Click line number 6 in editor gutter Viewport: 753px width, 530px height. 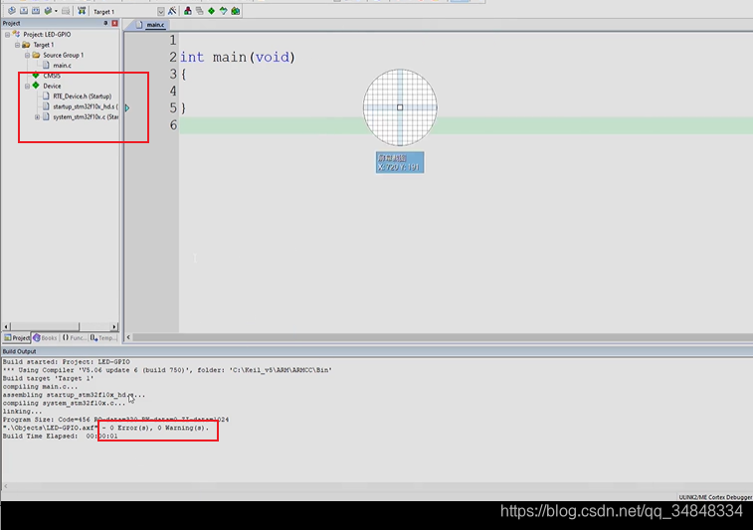(173, 125)
